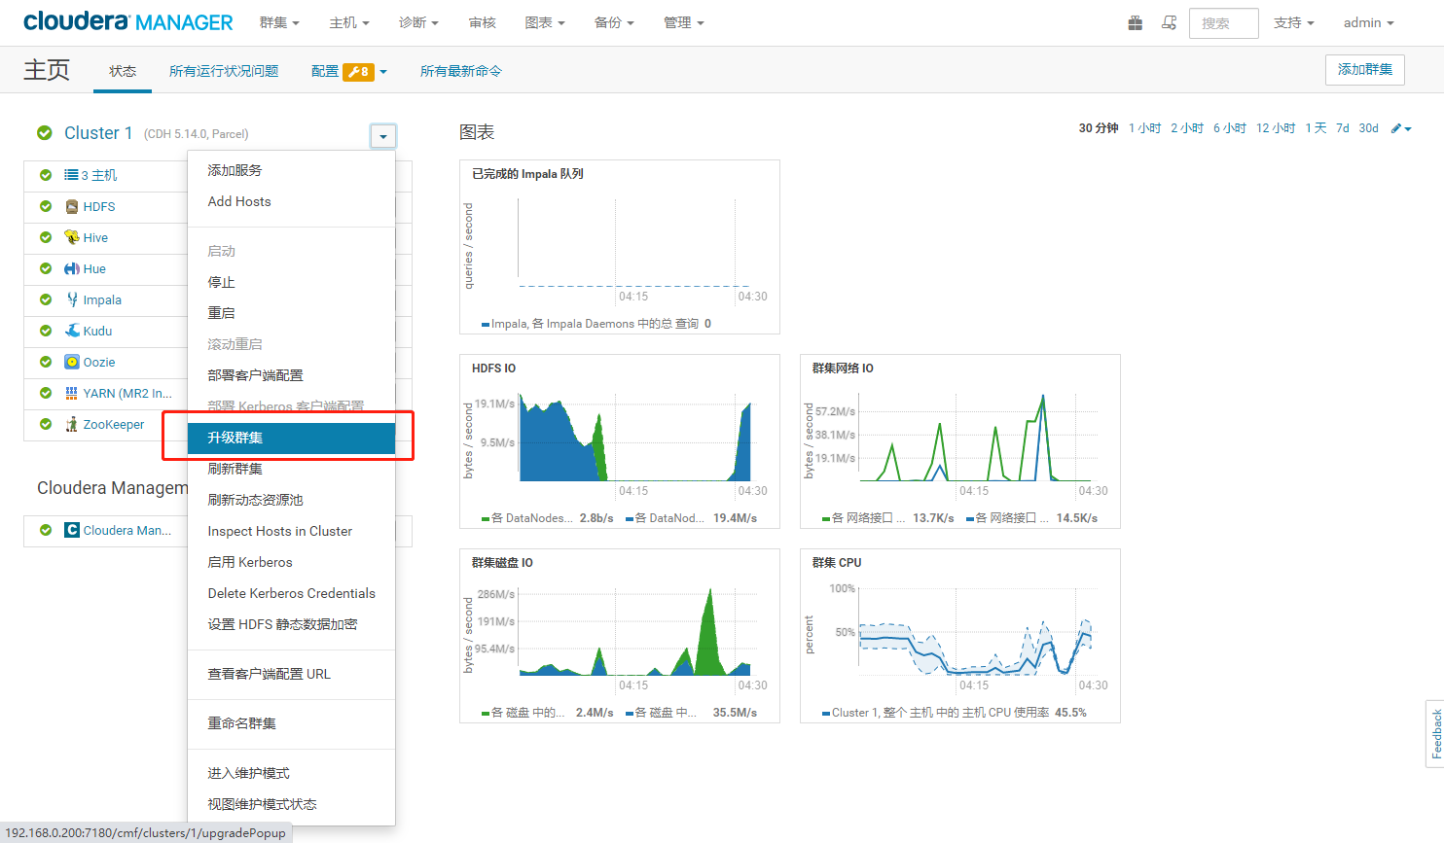Click the green status icon for Impala
Image resolution: width=1444 pixels, height=843 pixels.
46,299
